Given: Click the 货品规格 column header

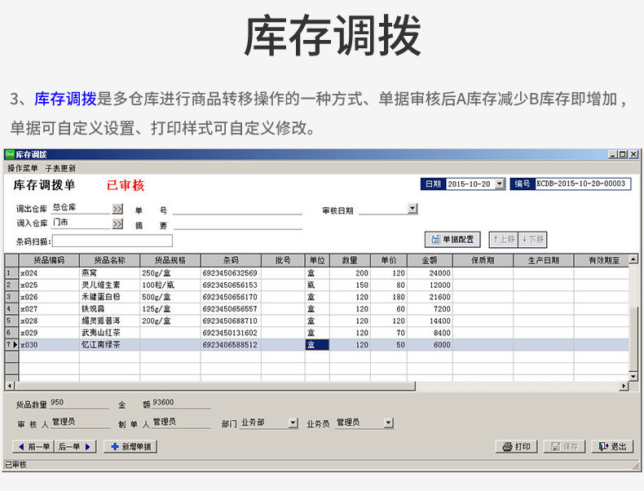Looking at the screenshot, I should 170,260.
